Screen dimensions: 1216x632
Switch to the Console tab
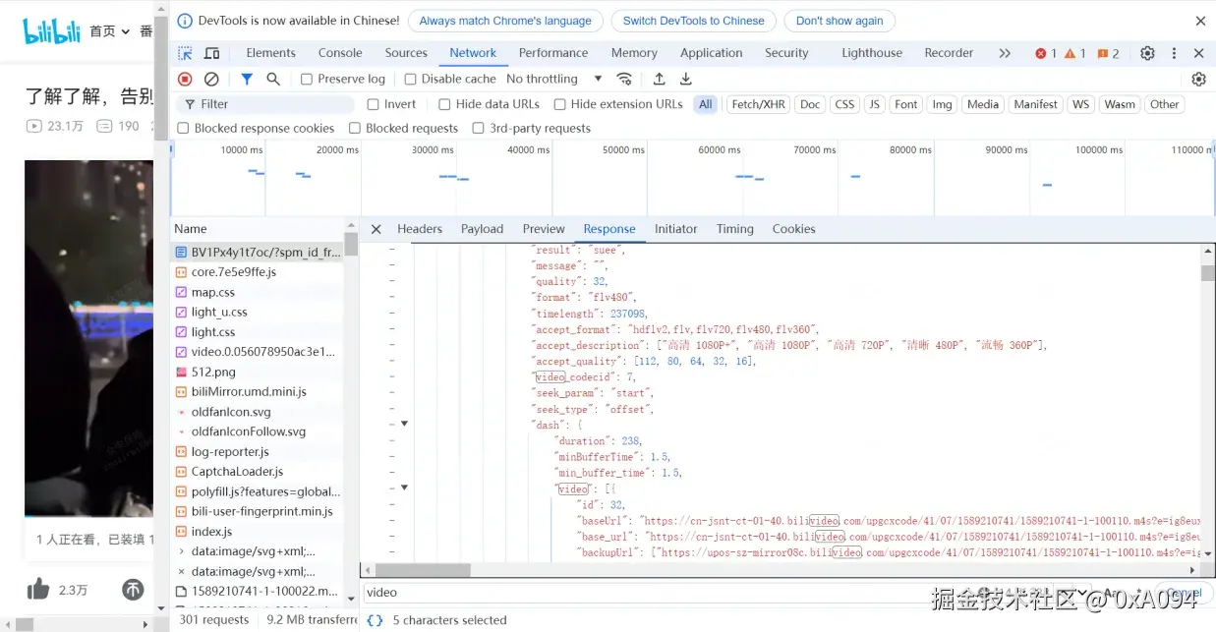(x=340, y=53)
